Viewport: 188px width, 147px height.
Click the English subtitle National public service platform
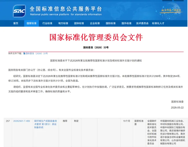[x=66, y=15]
